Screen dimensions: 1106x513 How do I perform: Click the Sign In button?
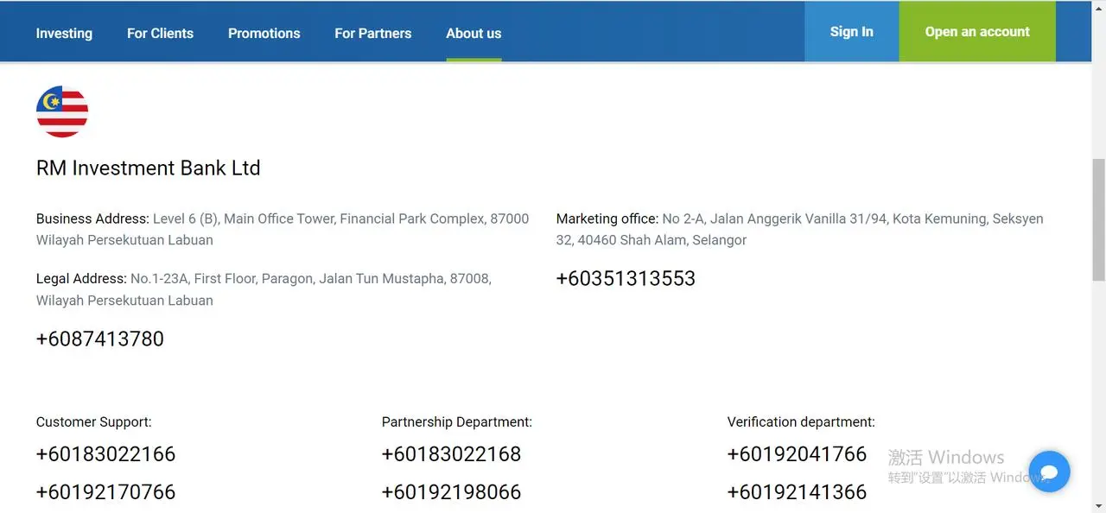pos(852,31)
